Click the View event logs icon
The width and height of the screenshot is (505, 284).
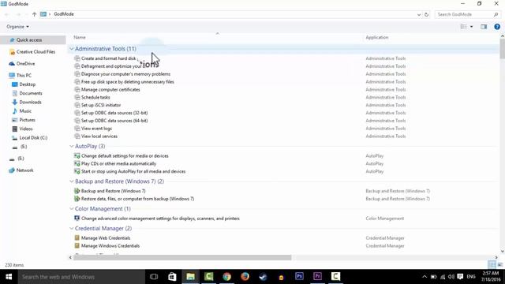click(x=77, y=129)
